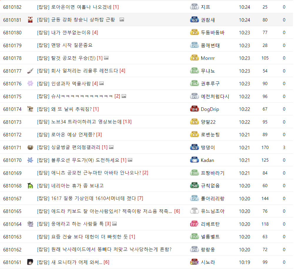
Task: Click Kadan's blue badge icon
Action: (195, 160)
